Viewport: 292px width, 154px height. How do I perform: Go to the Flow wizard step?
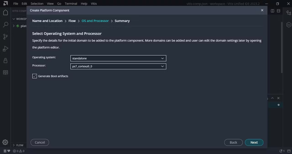72,21
